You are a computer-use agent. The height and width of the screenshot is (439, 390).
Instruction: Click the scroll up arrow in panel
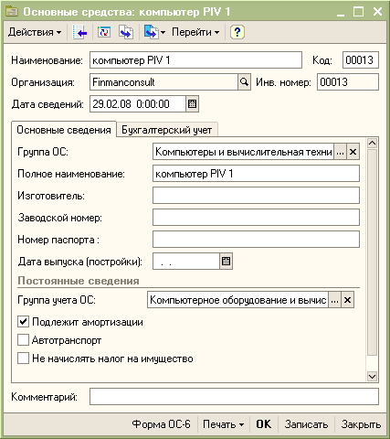click(x=372, y=143)
